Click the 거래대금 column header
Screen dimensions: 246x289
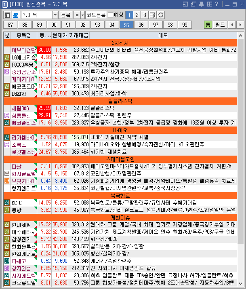pyautogui.click(x=79, y=36)
